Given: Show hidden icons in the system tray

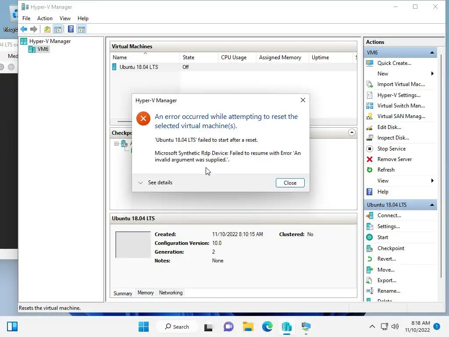Looking at the screenshot, I should 372,326.
